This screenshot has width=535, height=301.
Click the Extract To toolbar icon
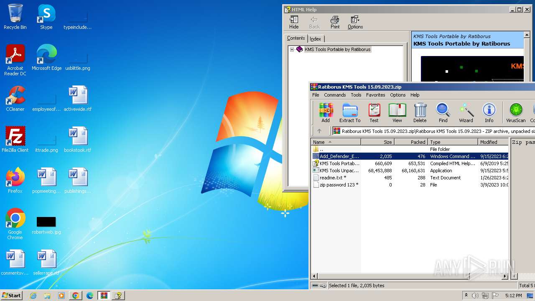350,113
